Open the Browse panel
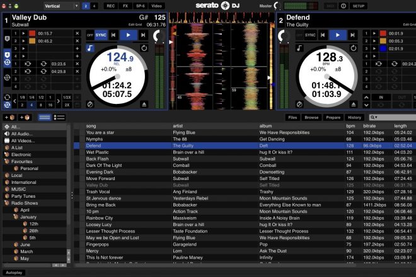The width and height of the screenshot is (416, 277). click(x=311, y=118)
